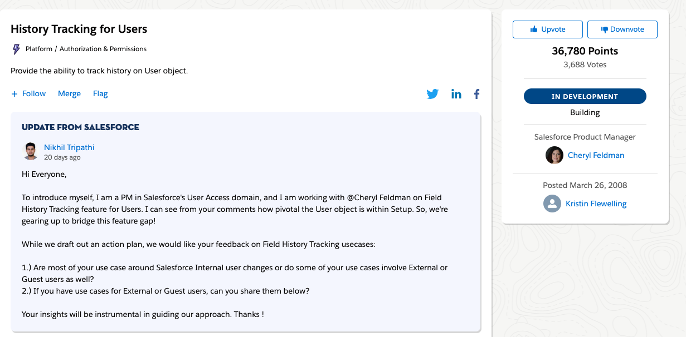Open Nikhil Tripathi's profile link
Image resolution: width=686 pixels, height=337 pixels.
click(69, 147)
